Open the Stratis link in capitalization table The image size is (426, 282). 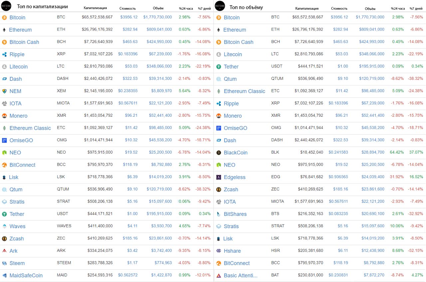point(17,202)
